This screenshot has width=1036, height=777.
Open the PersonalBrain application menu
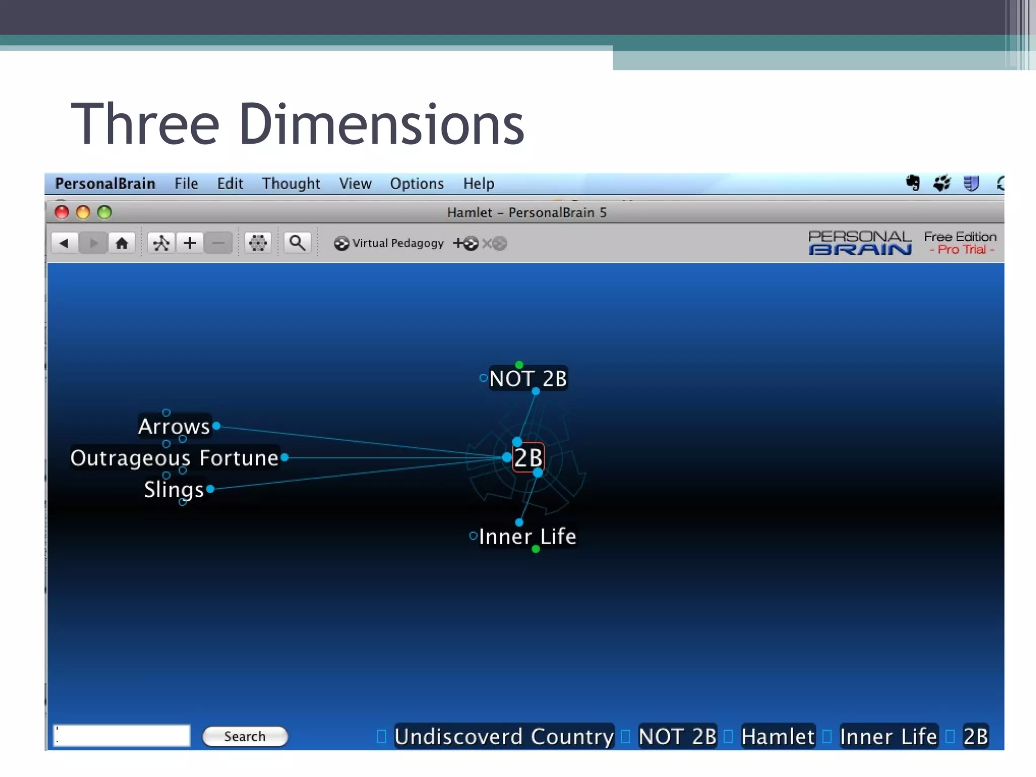[105, 184]
